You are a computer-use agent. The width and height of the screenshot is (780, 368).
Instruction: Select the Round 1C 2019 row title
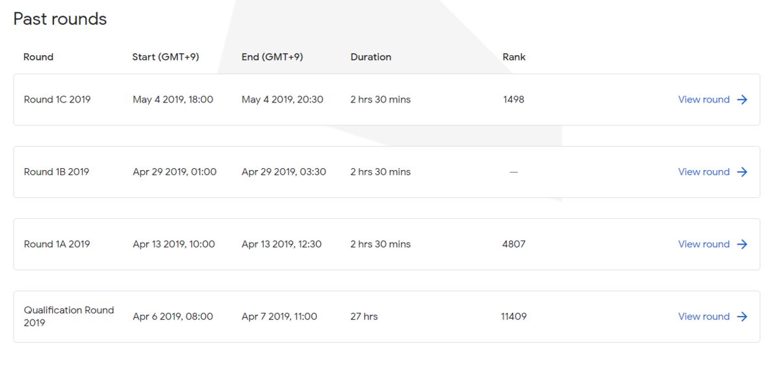click(57, 99)
